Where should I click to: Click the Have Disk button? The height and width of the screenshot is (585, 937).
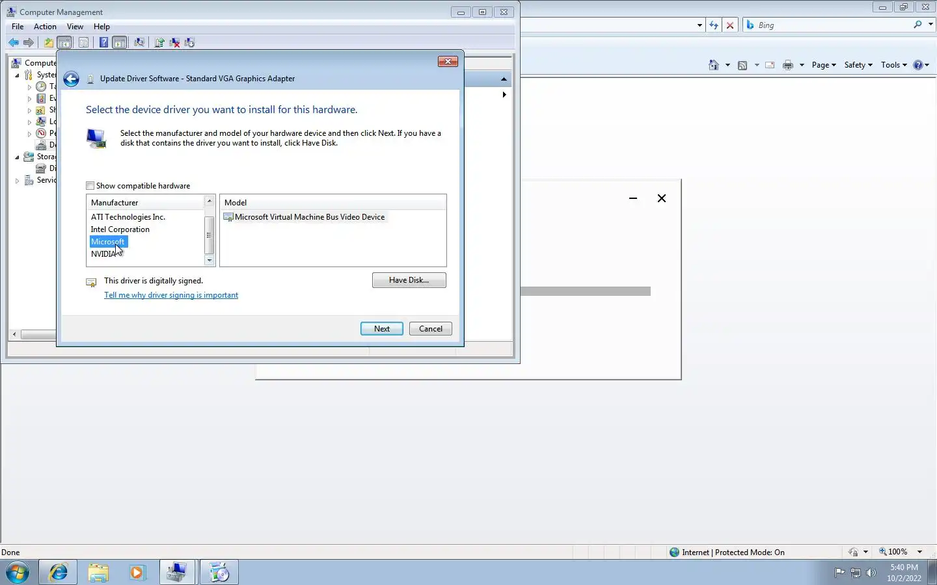[409, 280]
